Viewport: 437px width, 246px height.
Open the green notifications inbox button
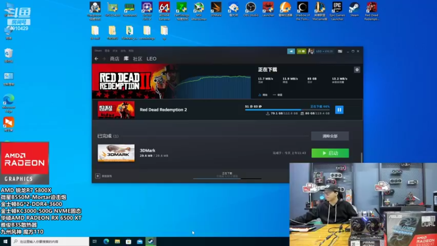[x=302, y=51]
